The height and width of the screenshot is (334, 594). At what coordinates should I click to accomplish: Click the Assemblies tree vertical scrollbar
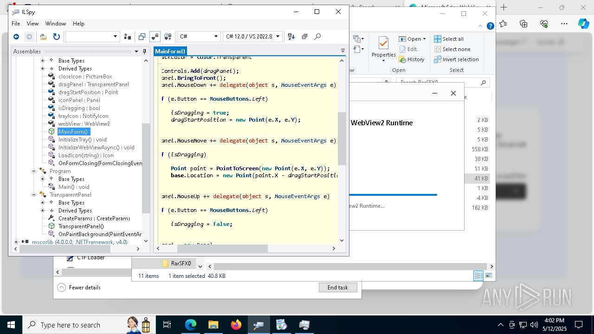(146, 168)
